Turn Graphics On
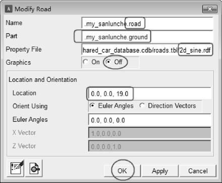Viewport: 222px width, 183px height. coord(86,62)
